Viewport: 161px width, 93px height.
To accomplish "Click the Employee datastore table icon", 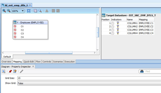I will 15,22.
